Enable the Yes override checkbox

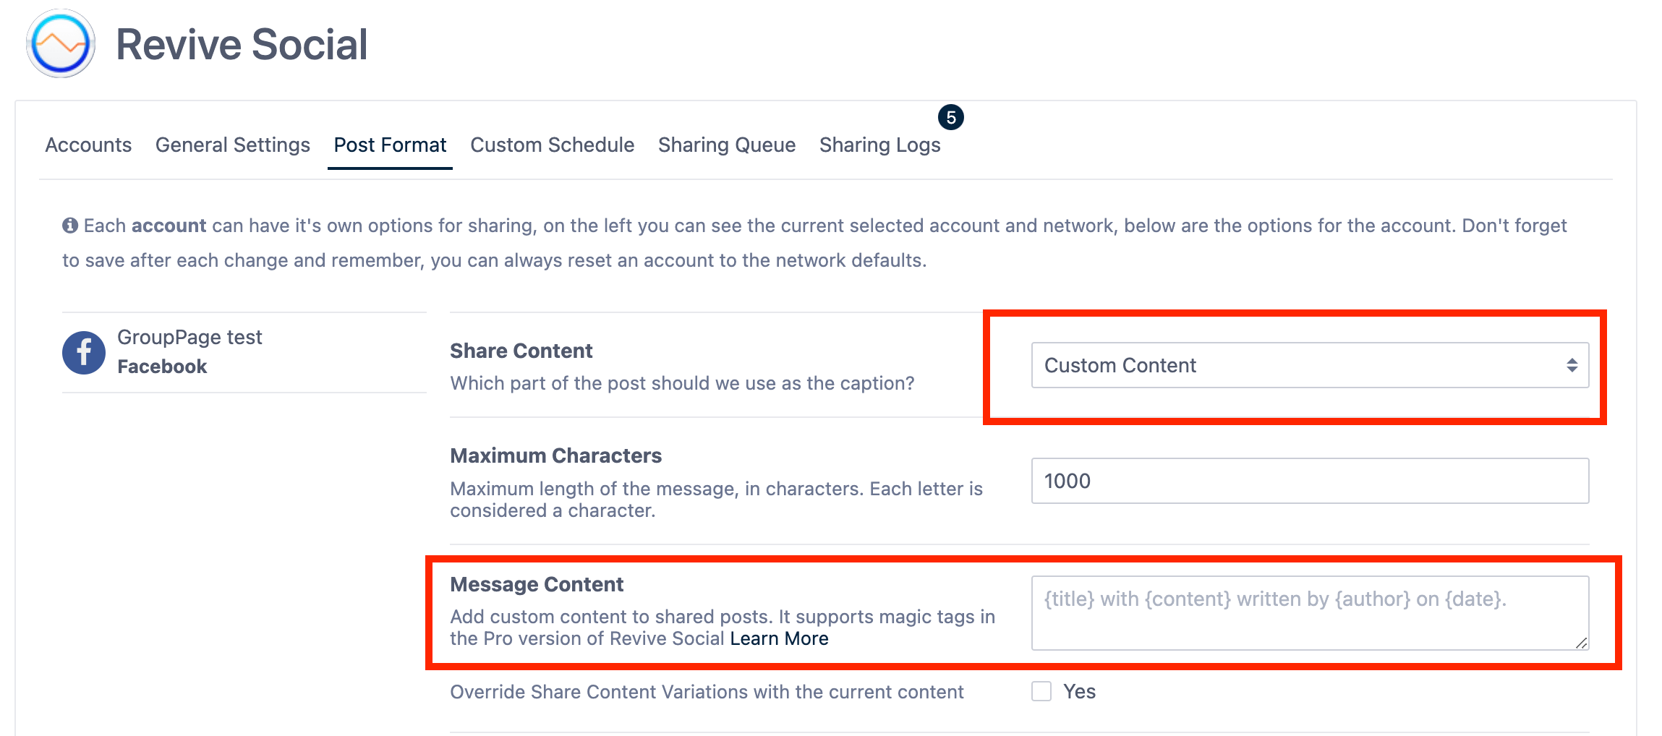[x=1041, y=691]
